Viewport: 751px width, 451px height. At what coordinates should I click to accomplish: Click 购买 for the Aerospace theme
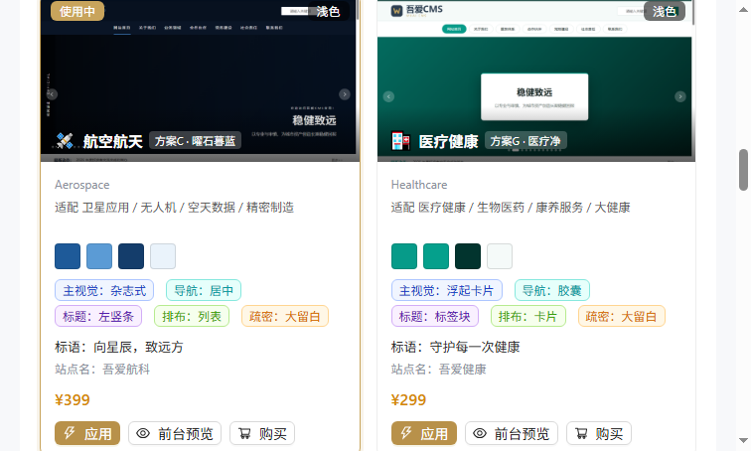point(262,433)
